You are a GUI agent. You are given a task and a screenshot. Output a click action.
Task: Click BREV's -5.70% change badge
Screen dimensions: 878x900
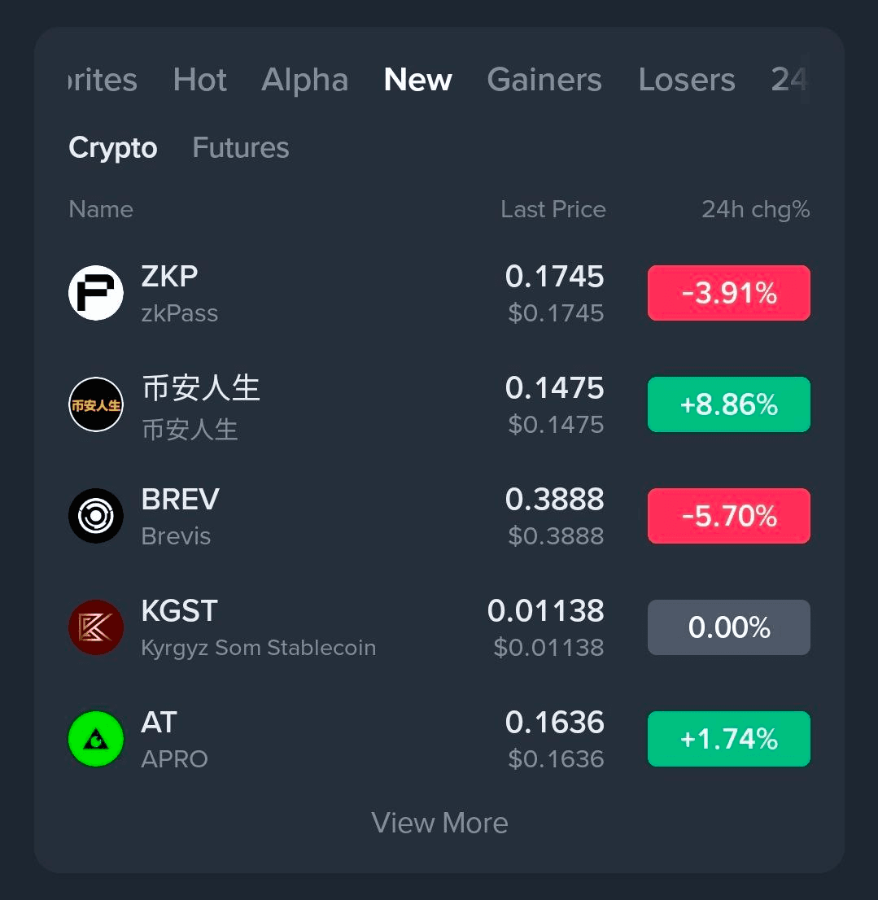[728, 516]
